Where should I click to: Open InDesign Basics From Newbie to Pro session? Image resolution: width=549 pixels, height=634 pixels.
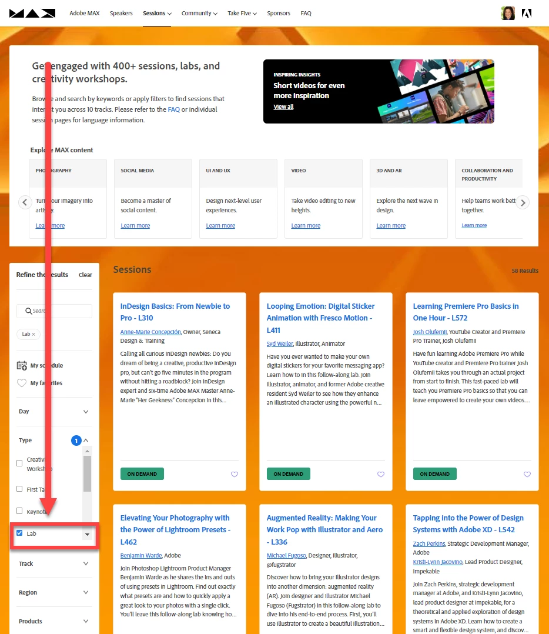[x=175, y=312]
